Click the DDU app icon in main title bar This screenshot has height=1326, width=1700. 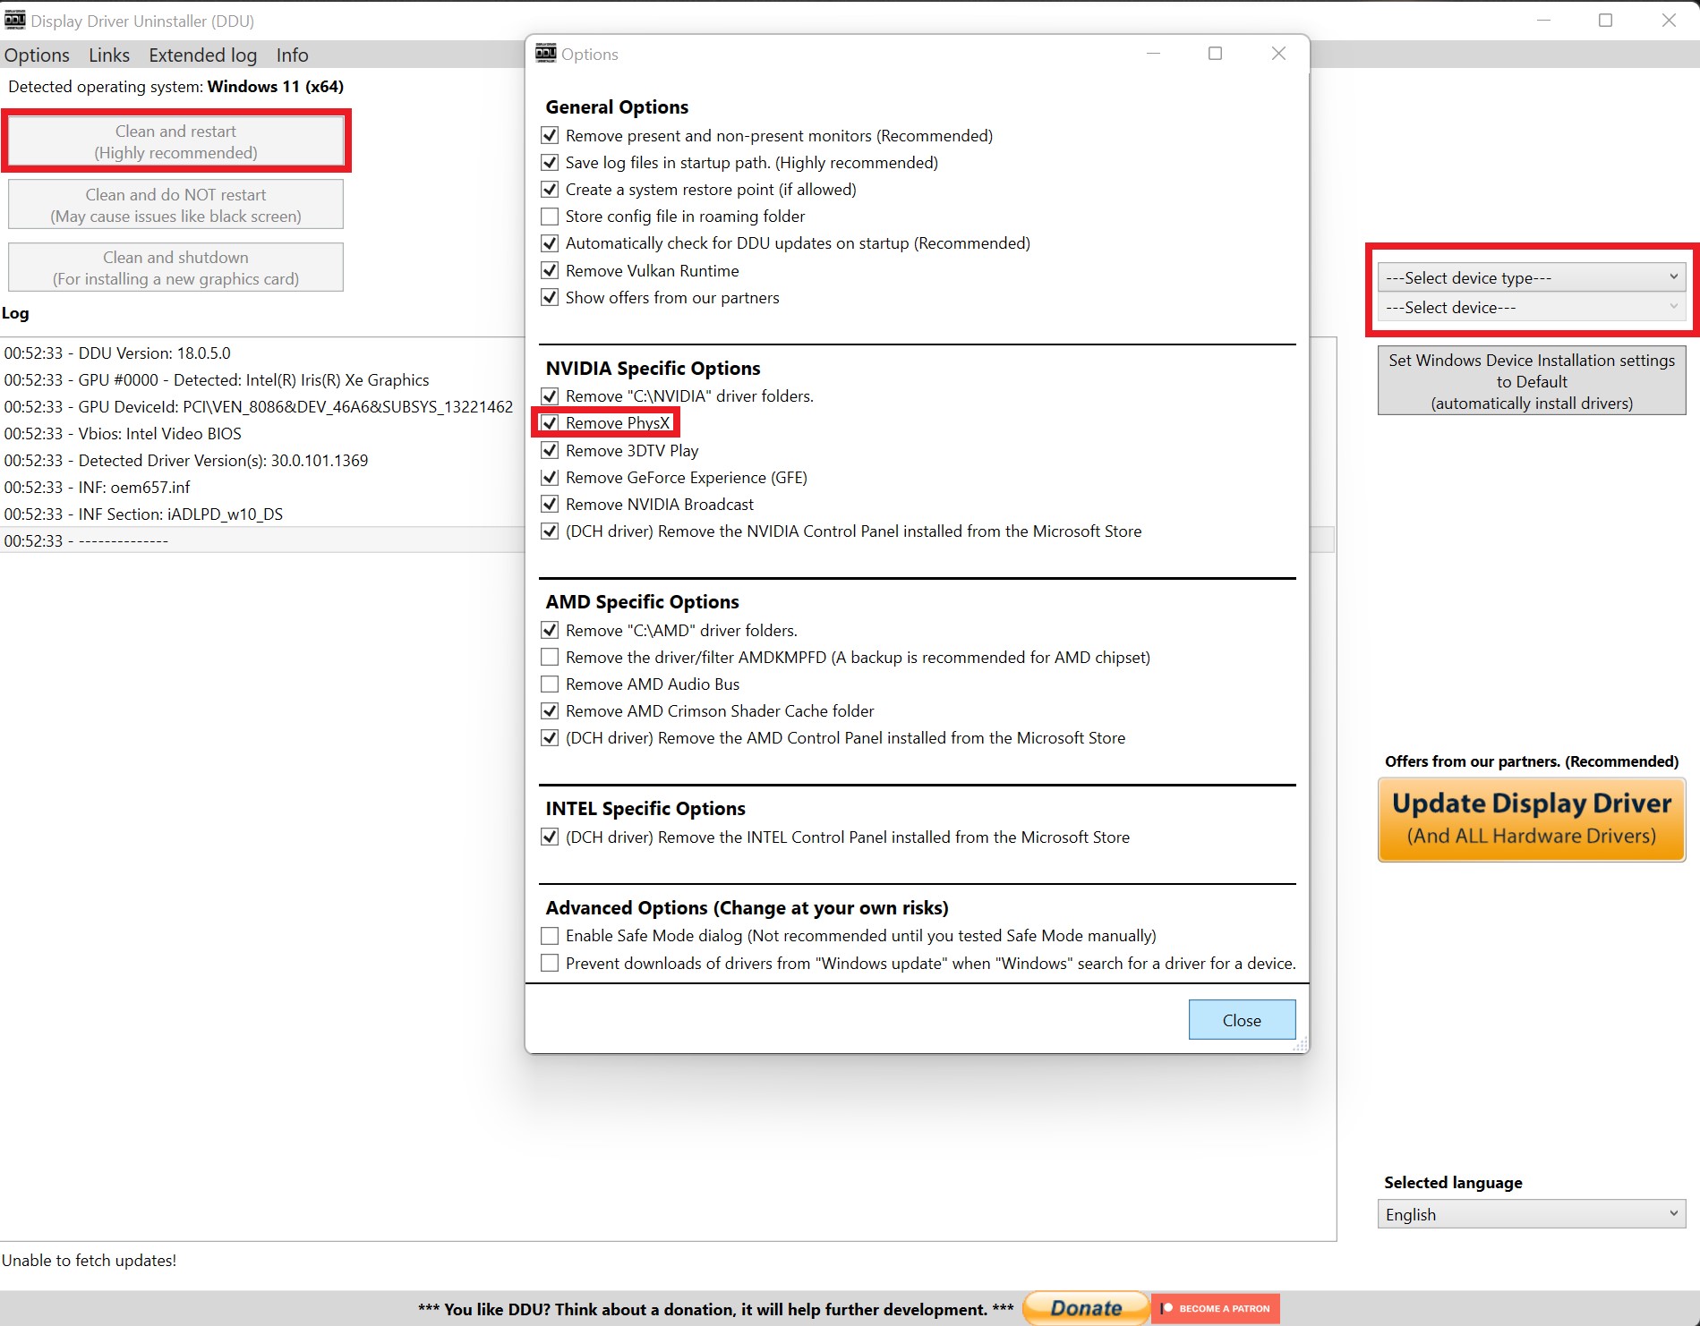[15, 21]
